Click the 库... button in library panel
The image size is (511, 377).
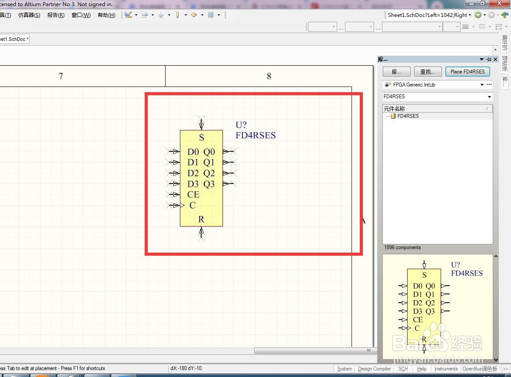tap(396, 72)
